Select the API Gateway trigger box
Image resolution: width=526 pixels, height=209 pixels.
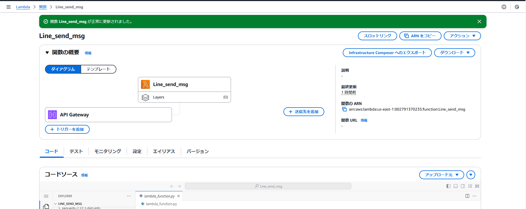[108, 115]
